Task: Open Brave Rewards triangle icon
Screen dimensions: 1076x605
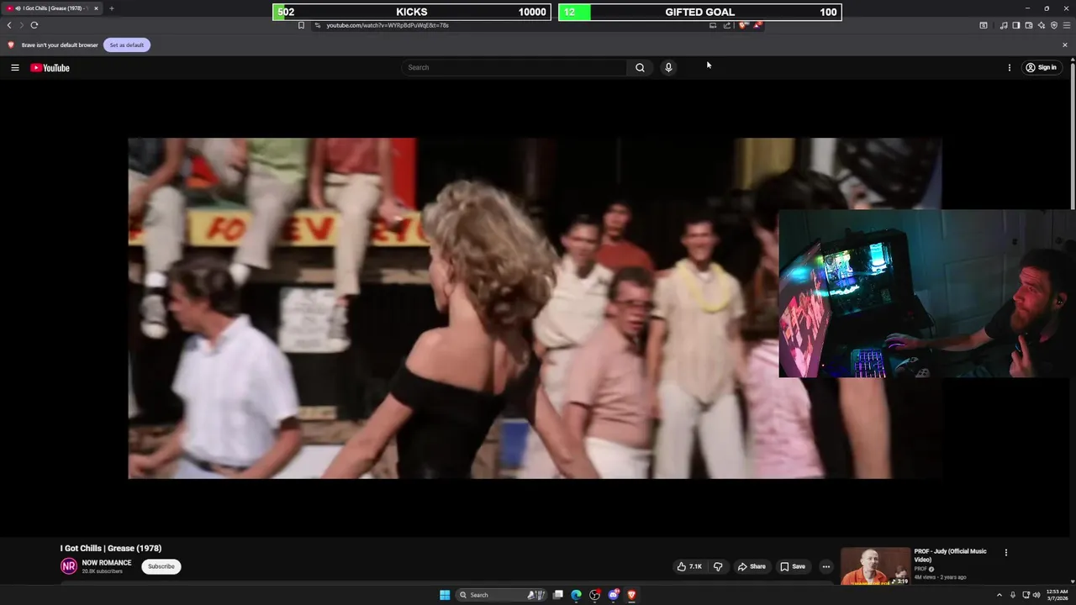Action: click(x=757, y=25)
